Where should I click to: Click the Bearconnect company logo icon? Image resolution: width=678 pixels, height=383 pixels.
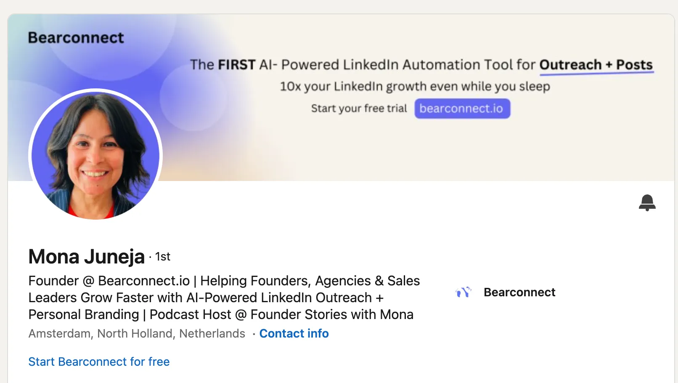[x=463, y=292]
